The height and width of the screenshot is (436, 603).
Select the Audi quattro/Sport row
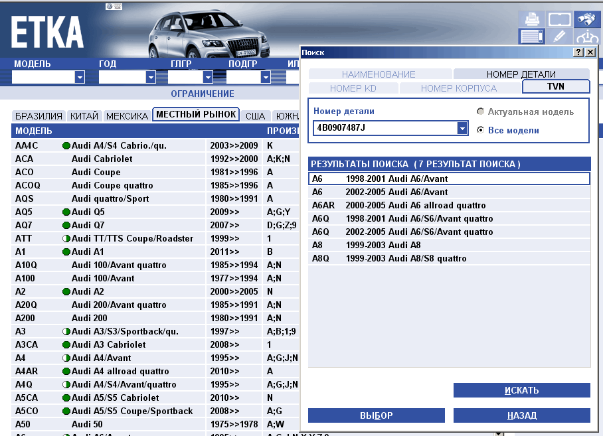pyautogui.click(x=155, y=198)
